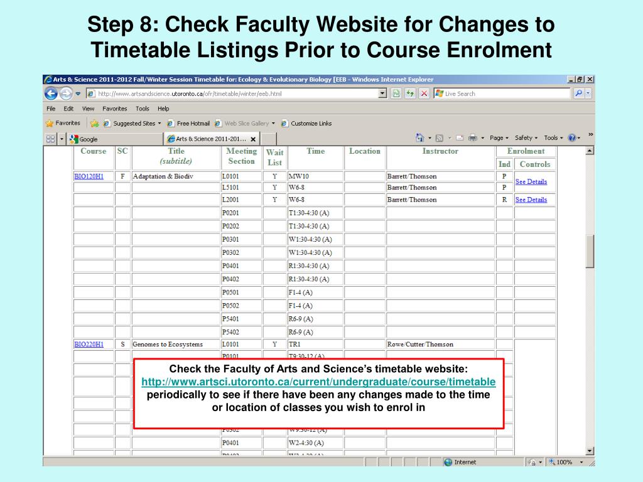The height and width of the screenshot is (482, 643).
Task: Open a new tab with the blank tab button
Action: [268, 139]
